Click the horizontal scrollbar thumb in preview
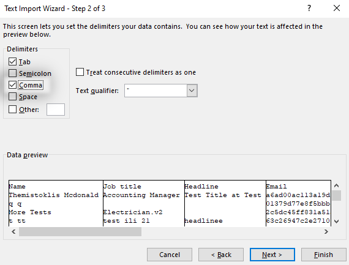Image resolution: width=349 pixels, height=265 pixels. pos(80,231)
